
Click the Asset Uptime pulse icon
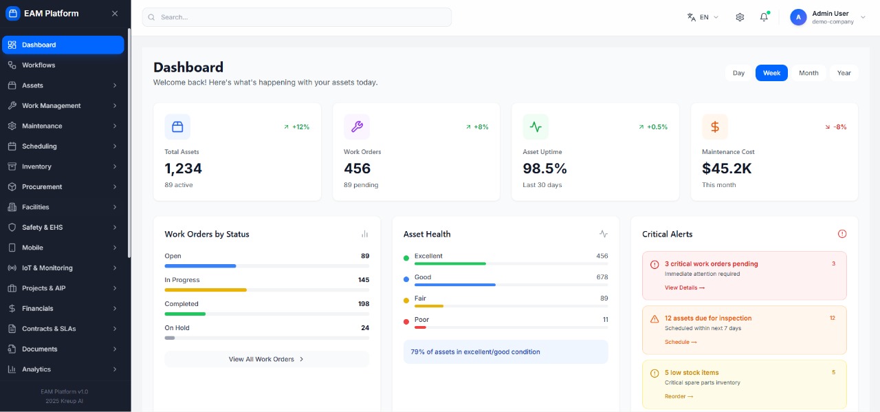tap(536, 127)
